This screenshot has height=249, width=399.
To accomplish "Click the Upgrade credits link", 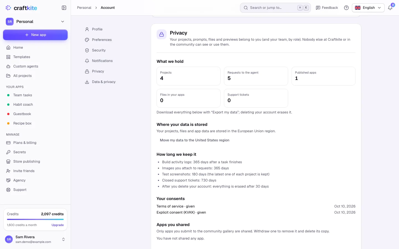I will (x=58, y=225).
